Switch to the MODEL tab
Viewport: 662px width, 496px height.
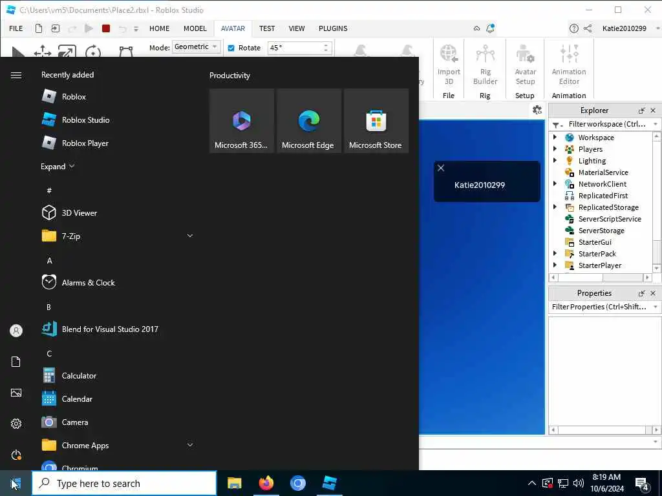(x=195, y=28)
